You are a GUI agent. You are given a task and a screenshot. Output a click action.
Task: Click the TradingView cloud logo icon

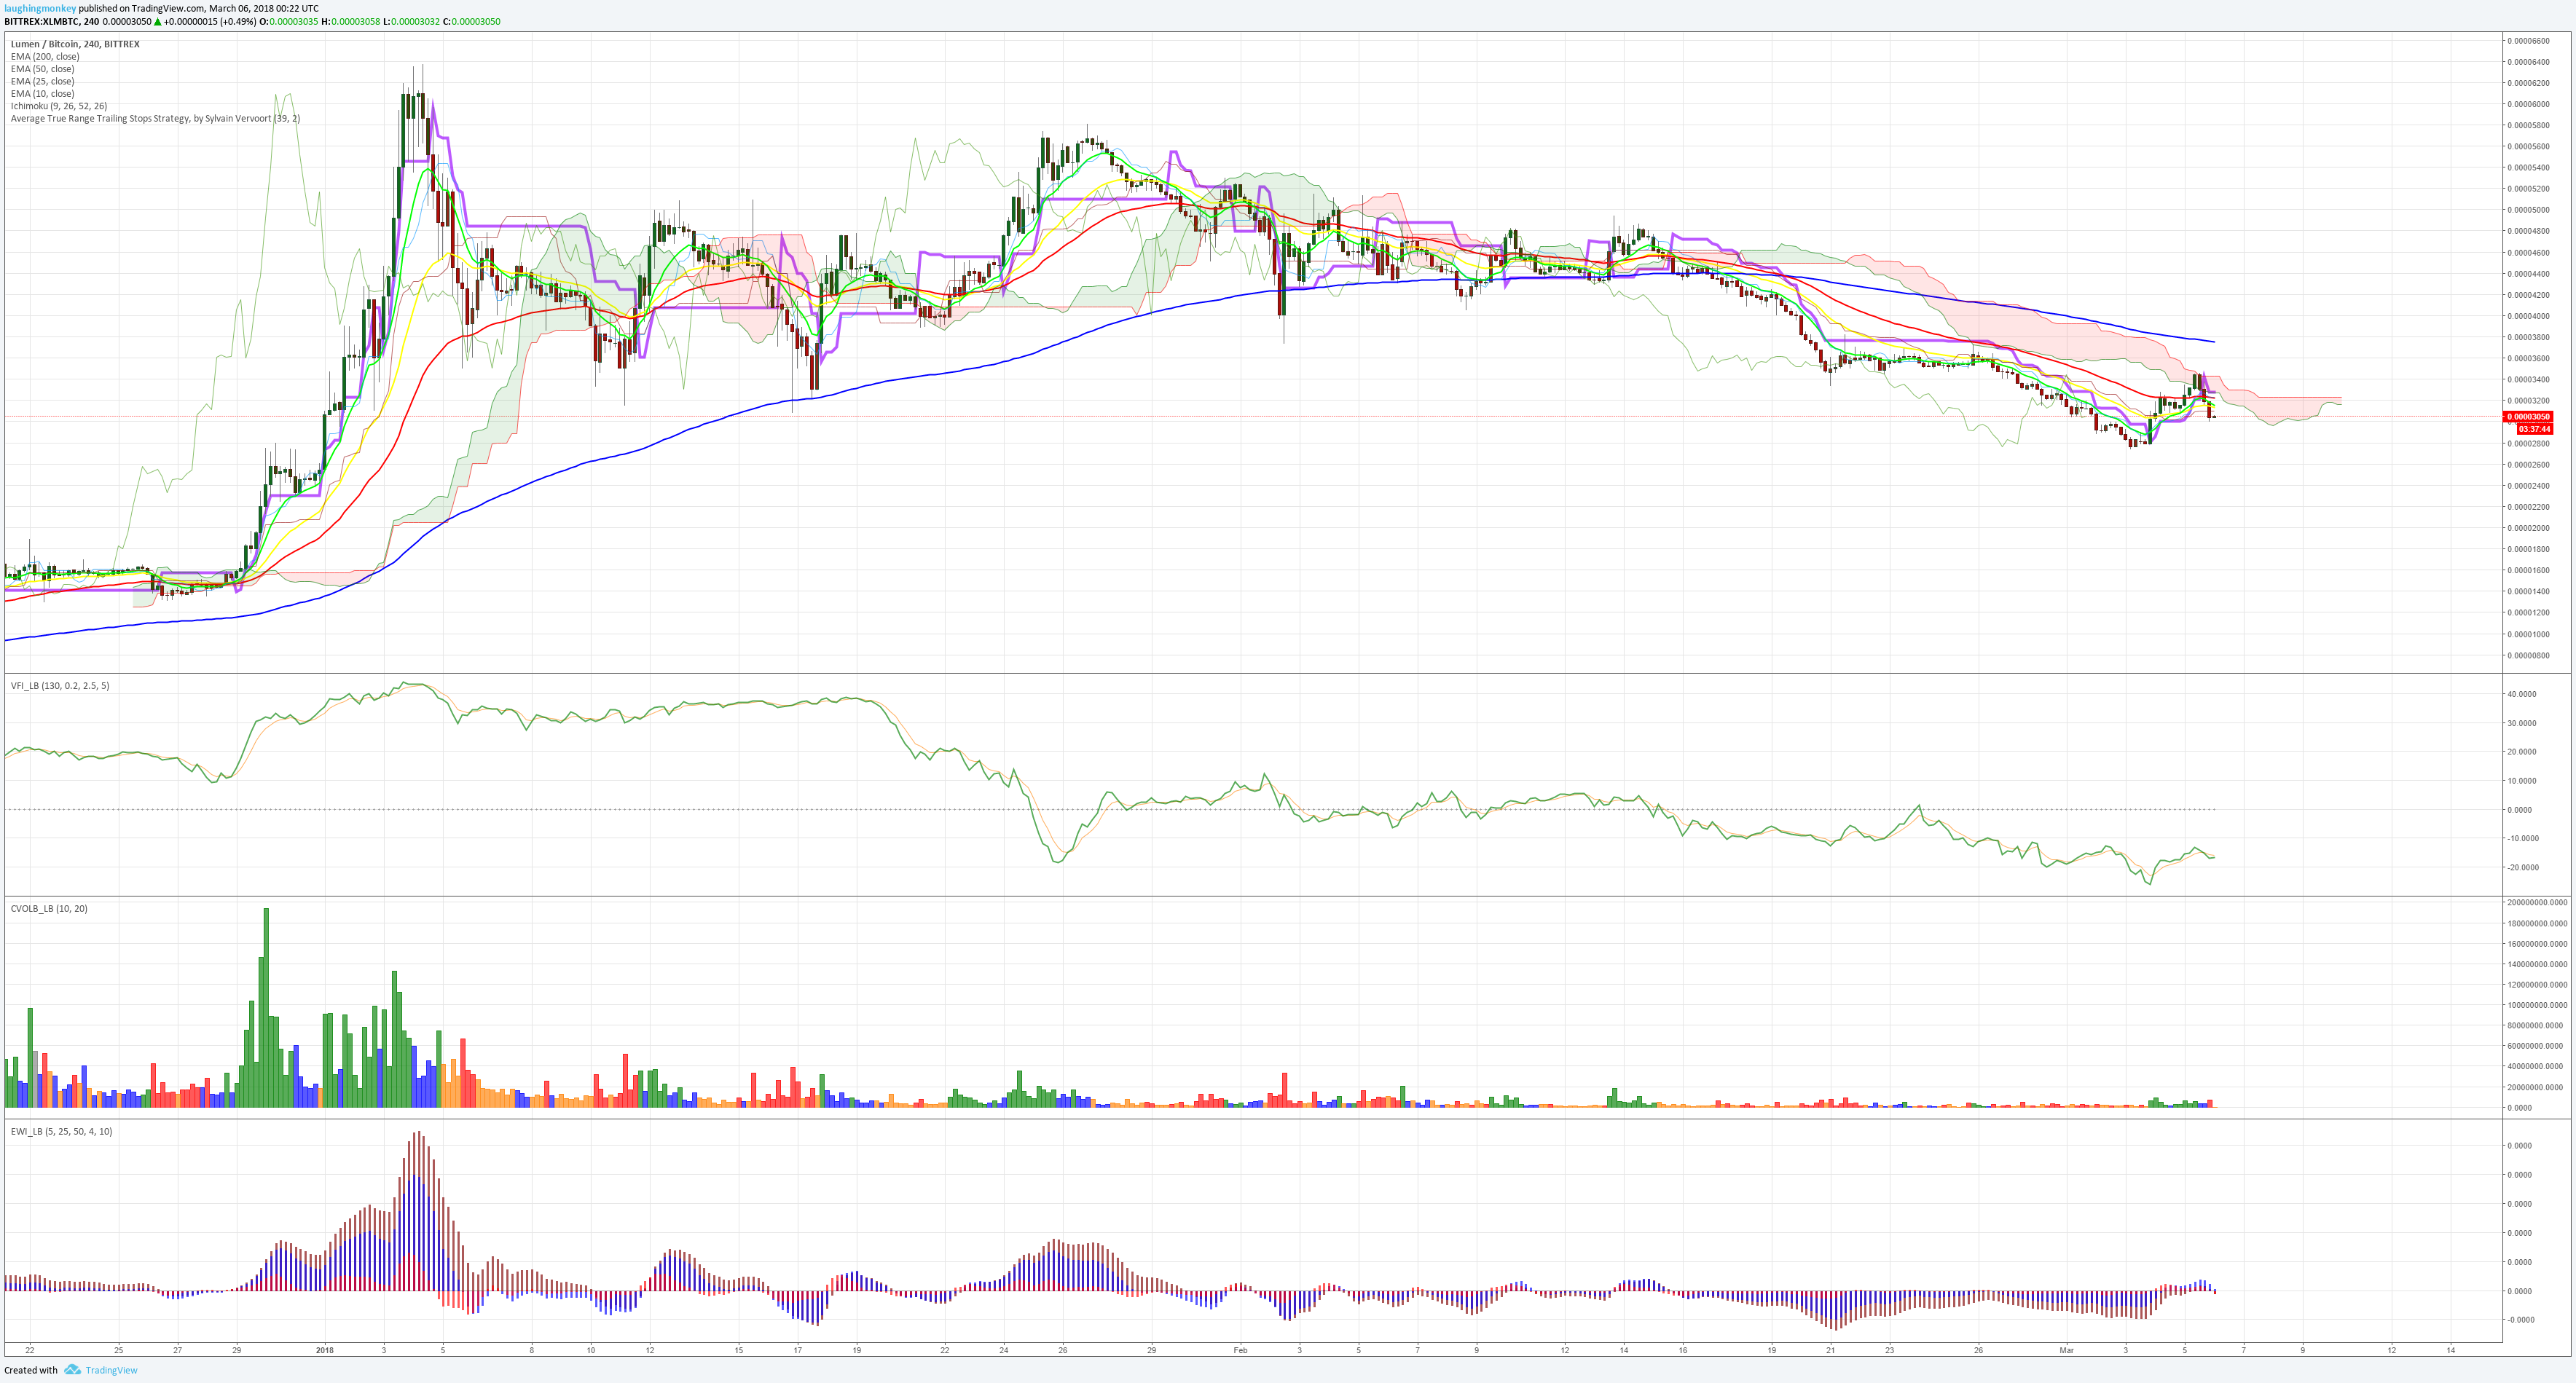tap(72, 1370)
